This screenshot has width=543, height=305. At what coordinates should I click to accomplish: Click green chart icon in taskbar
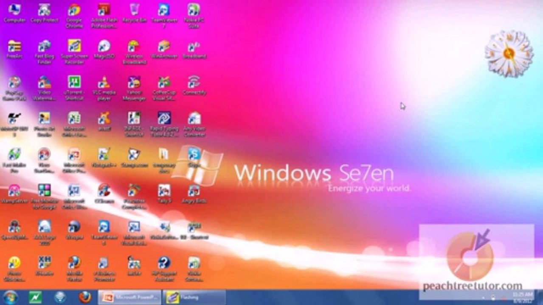(35, 297)
